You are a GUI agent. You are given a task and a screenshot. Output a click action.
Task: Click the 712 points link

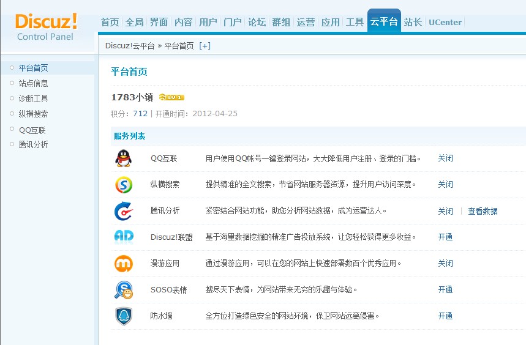140,114
